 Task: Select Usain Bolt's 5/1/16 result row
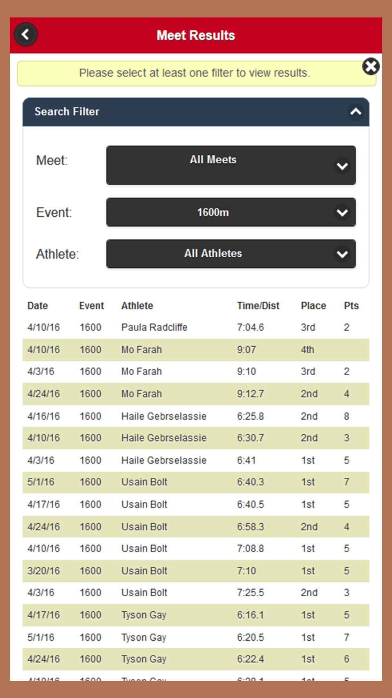196,482
